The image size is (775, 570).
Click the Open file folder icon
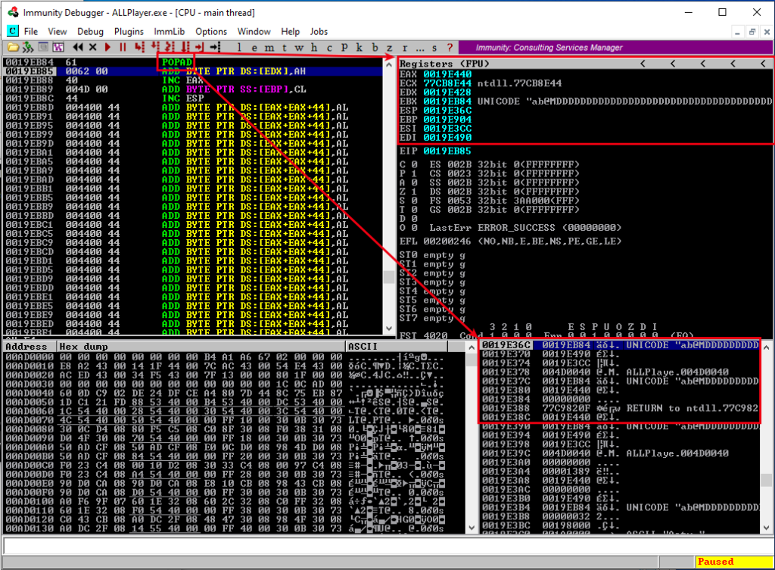(x=14, y=47)
